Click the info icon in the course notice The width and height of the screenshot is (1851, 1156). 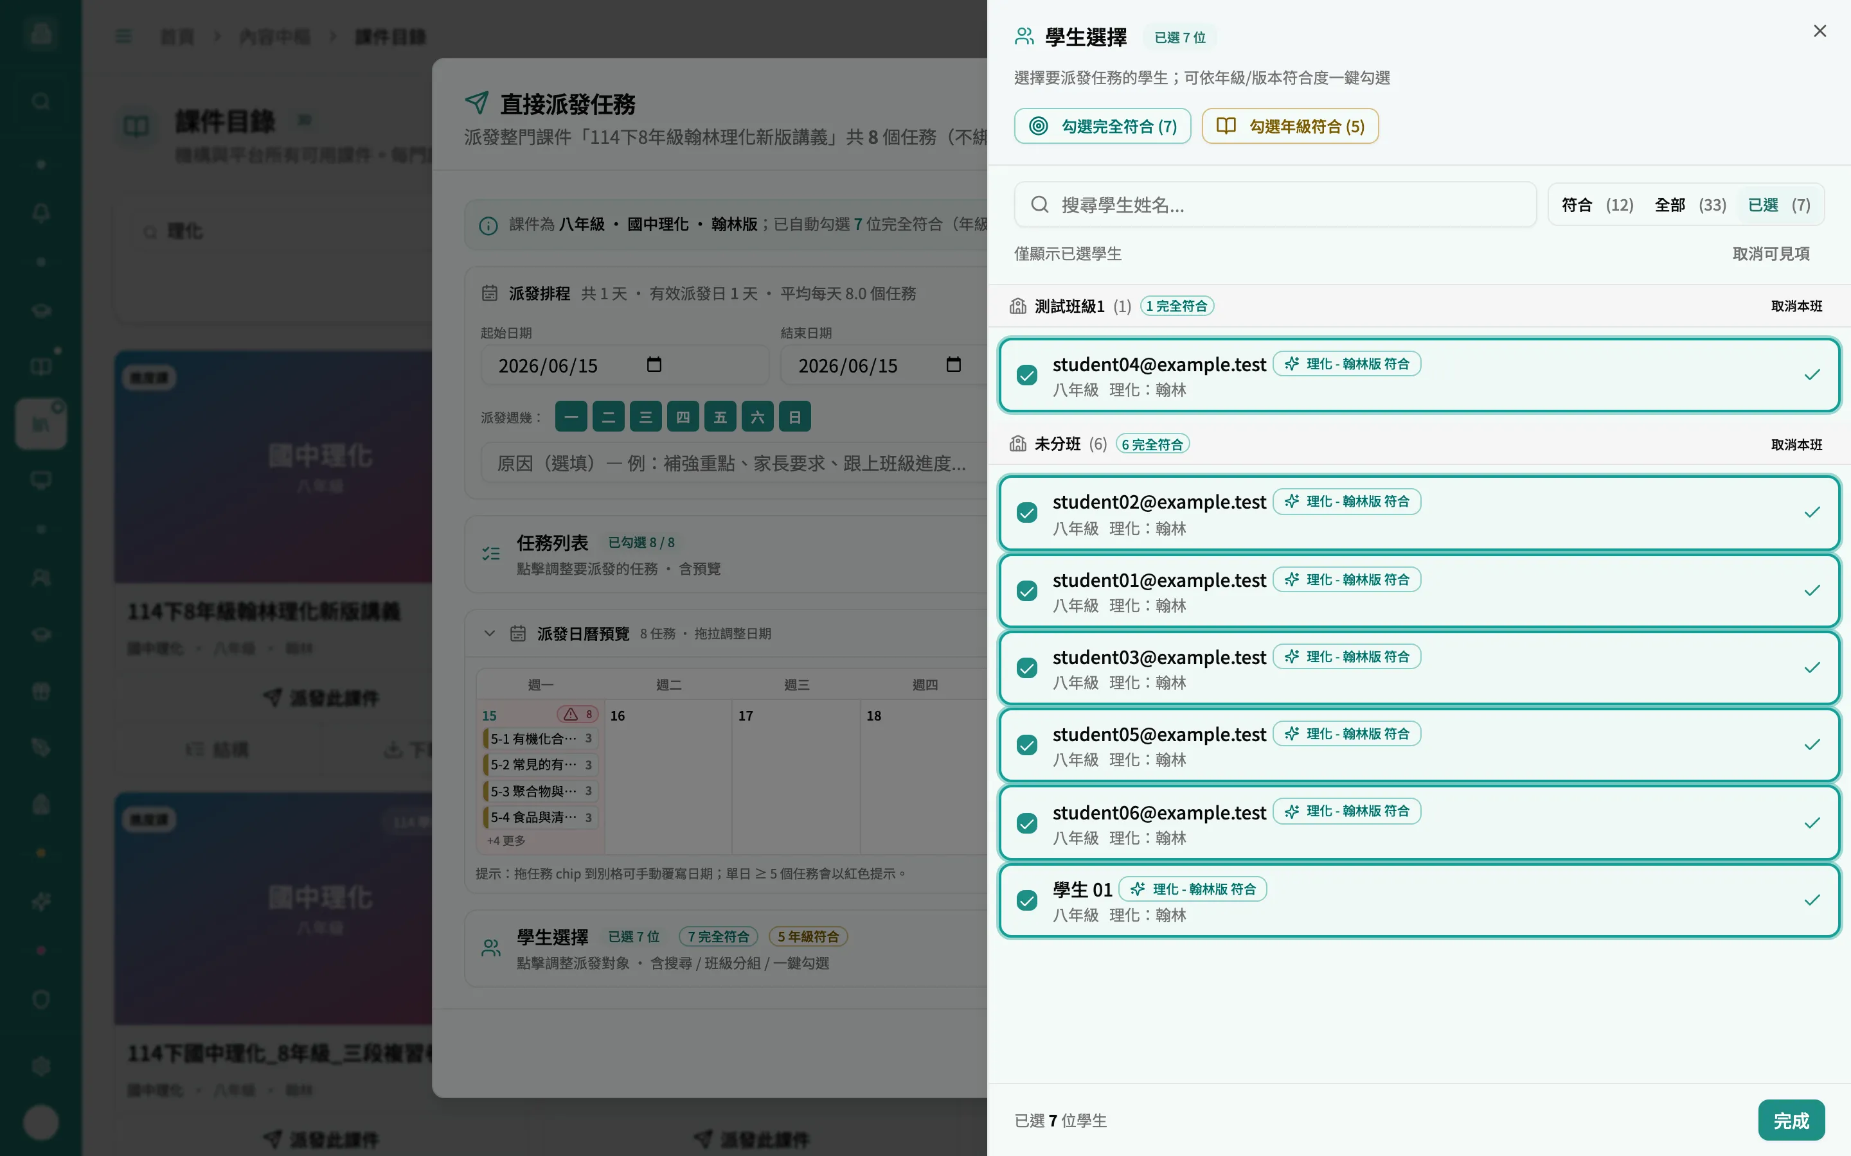pyautogui.click(x=488, y=225)
